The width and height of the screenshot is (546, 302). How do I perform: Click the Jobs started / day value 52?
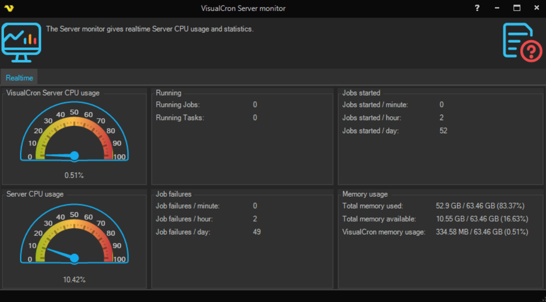(443, 131)
